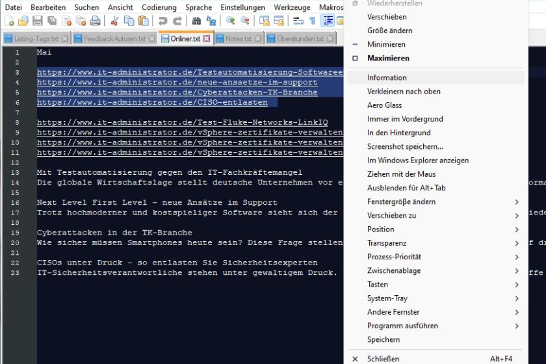Select Ziehen mit der Maus entry
Screen dimensions: 546x364
pos(435,174)
